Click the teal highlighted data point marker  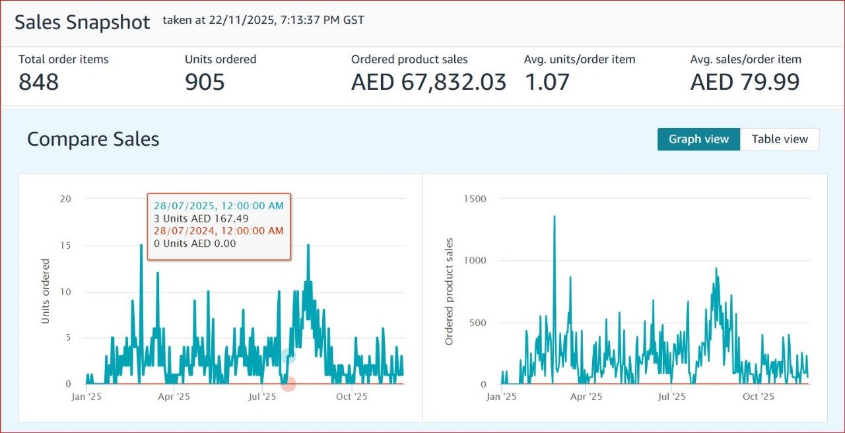288,356
